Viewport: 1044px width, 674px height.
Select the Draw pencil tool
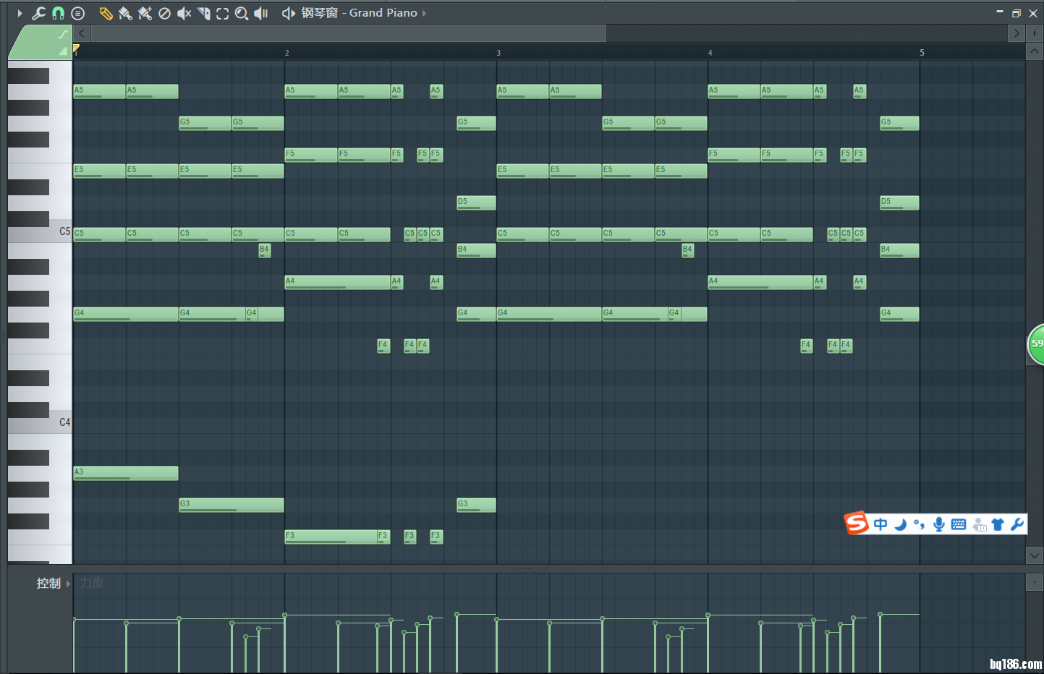[x=106, y=13]
